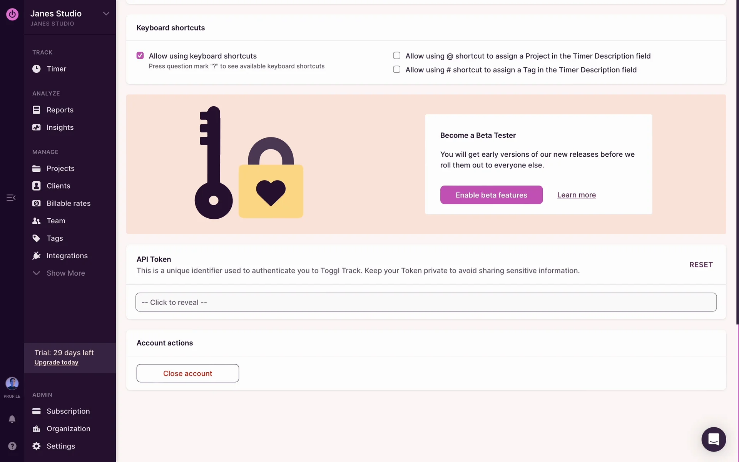Click the profile avatar picture

(x=12, y=383)
